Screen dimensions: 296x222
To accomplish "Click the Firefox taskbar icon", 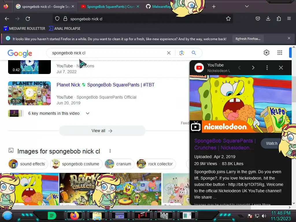I will tap(74, 216).
